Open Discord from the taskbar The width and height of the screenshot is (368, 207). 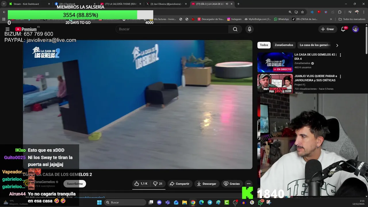[159, 202]
